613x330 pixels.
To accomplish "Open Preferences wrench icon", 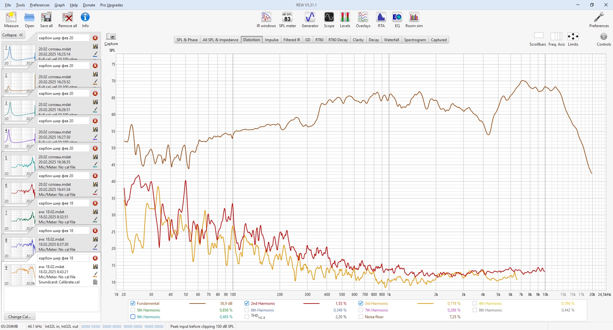I will [599, 20].
